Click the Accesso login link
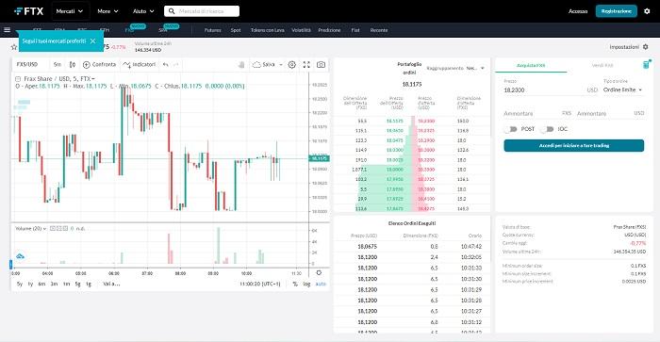The height and width of the screenshot is (342, 660). tap(578, 11)
